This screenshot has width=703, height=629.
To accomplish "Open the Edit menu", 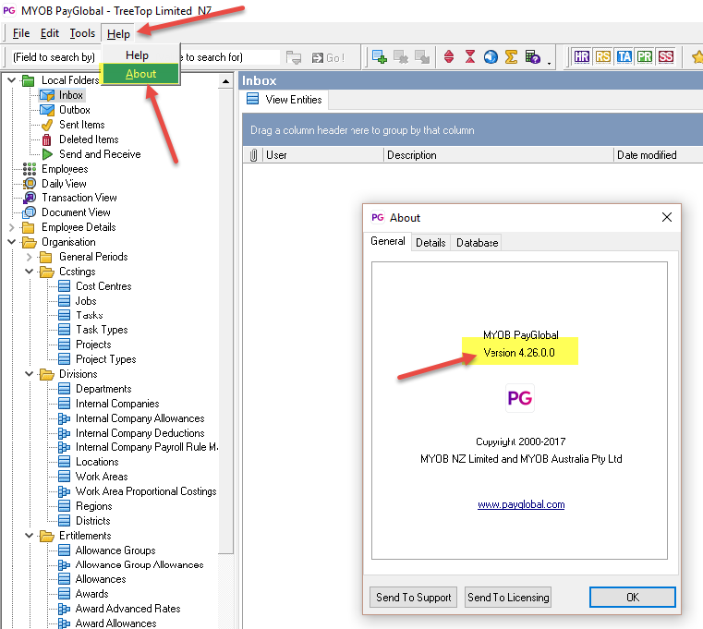I will tap(50, 33).
